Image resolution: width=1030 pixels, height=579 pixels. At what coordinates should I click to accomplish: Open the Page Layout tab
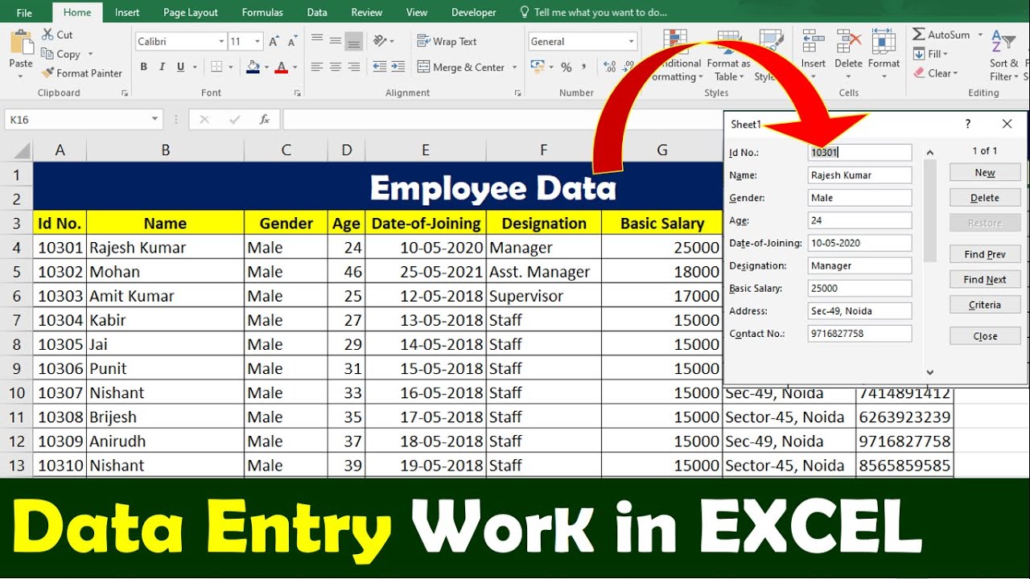tap(191, 12)
